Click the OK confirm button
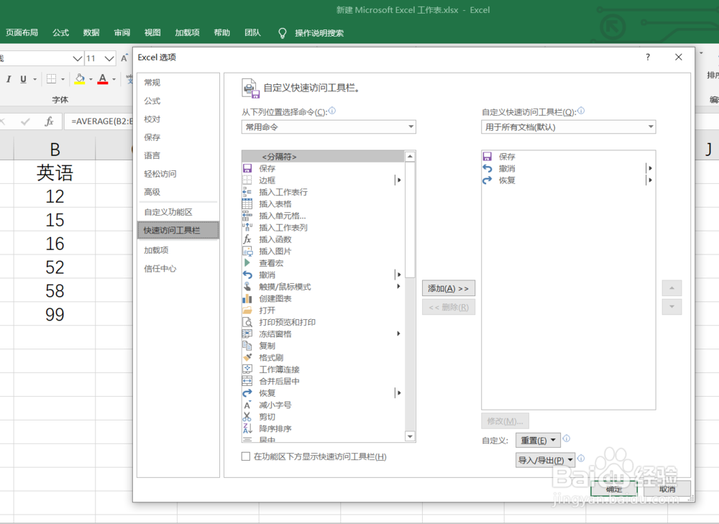The height and width of the screenshot is (524, 719). (614, 489)
